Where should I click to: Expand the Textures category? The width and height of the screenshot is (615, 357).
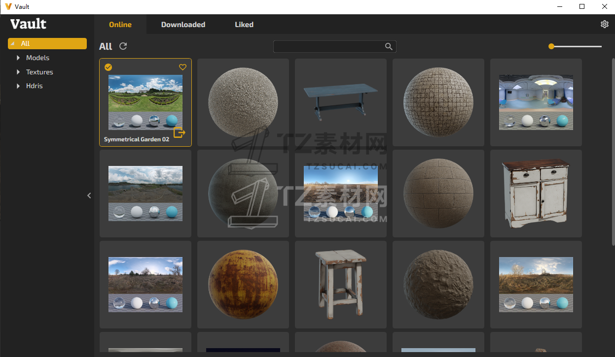[19, 72]
